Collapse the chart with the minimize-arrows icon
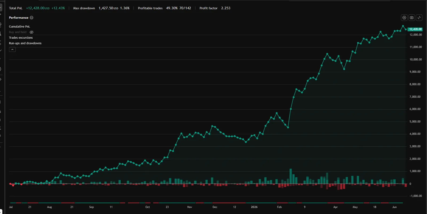The width and height of the screenshot is (427, 214). click(x=419, y=18)
